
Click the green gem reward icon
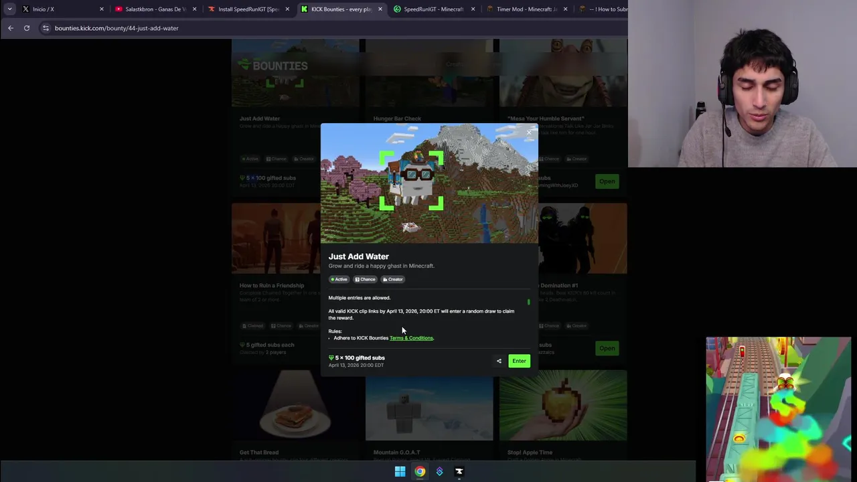[x=331, y=358]
